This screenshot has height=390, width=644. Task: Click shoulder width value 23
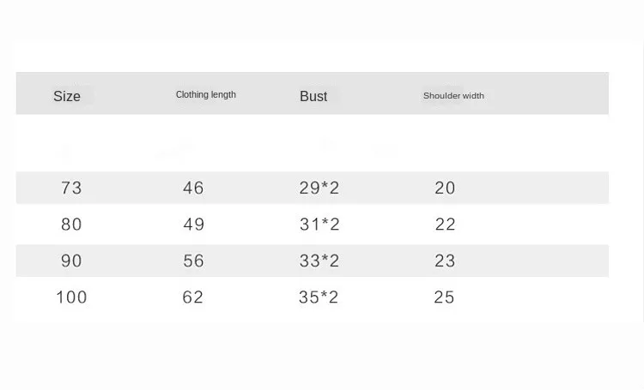[x=445, y=261]
